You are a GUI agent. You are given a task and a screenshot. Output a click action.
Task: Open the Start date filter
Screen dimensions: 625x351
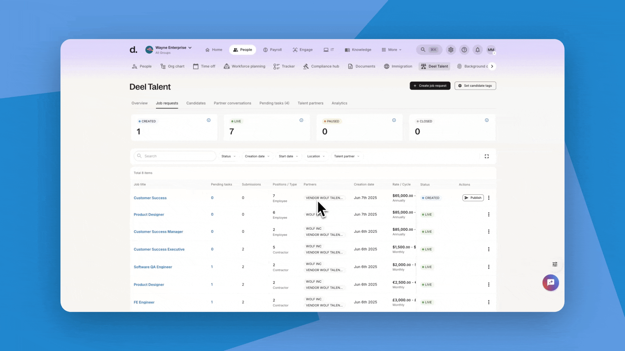point(288,156)
